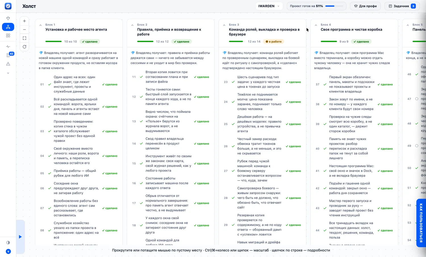The image size is (426, 257).
Task: Click the 'сделано' status of row 16
Action: click(202, 183)
